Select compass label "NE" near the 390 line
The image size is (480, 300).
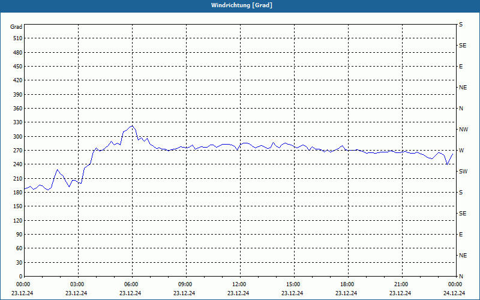[x=463, y=88]
